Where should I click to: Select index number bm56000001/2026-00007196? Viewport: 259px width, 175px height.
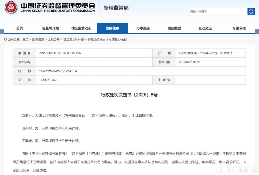coord(60,53)
